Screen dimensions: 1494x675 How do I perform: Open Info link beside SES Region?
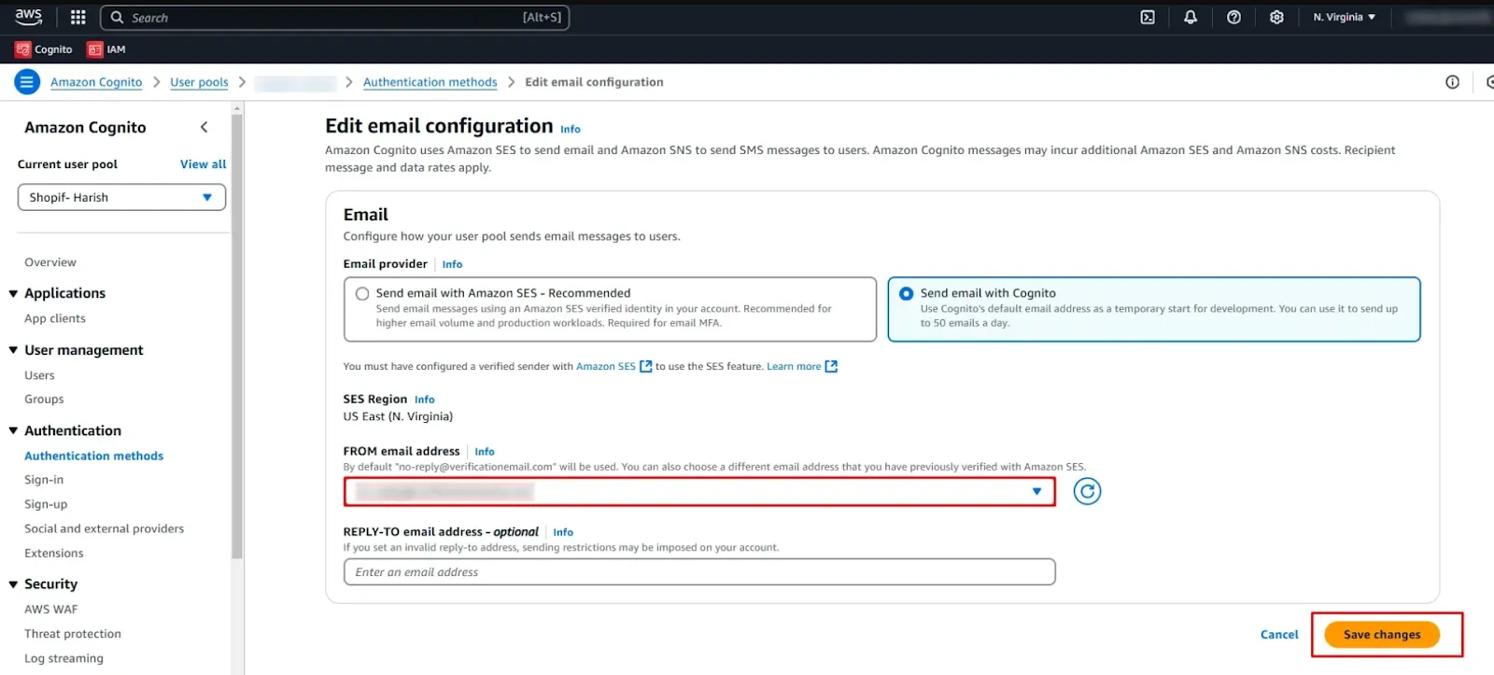tap(425, 400)
